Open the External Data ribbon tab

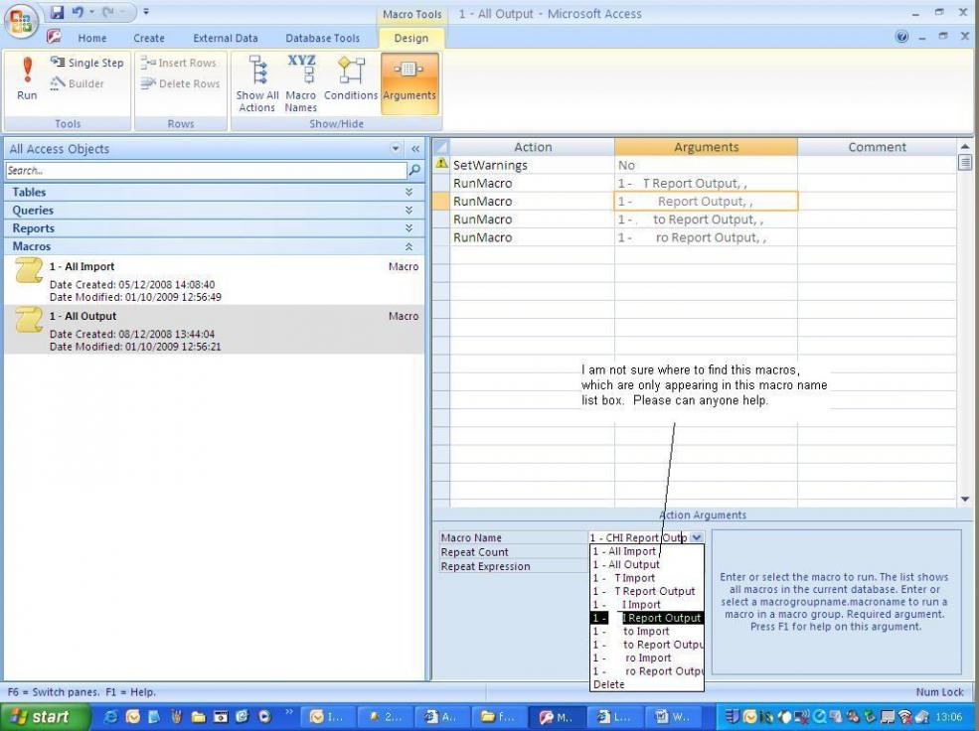(x=226, y=38)
